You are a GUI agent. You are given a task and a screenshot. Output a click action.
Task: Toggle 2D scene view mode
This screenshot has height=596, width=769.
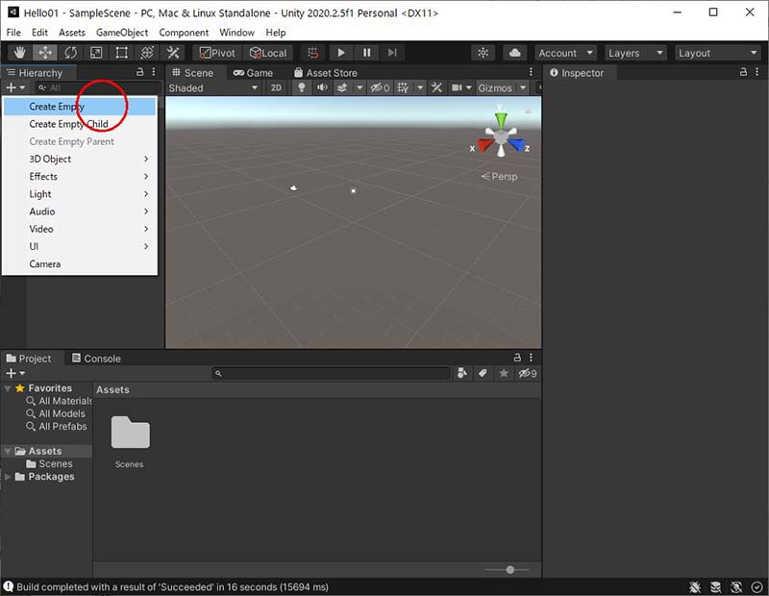tap(276, 87)
